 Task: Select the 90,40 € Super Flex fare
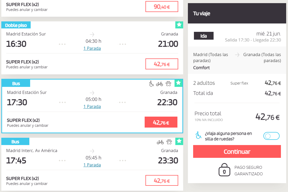tap(162, 7)
